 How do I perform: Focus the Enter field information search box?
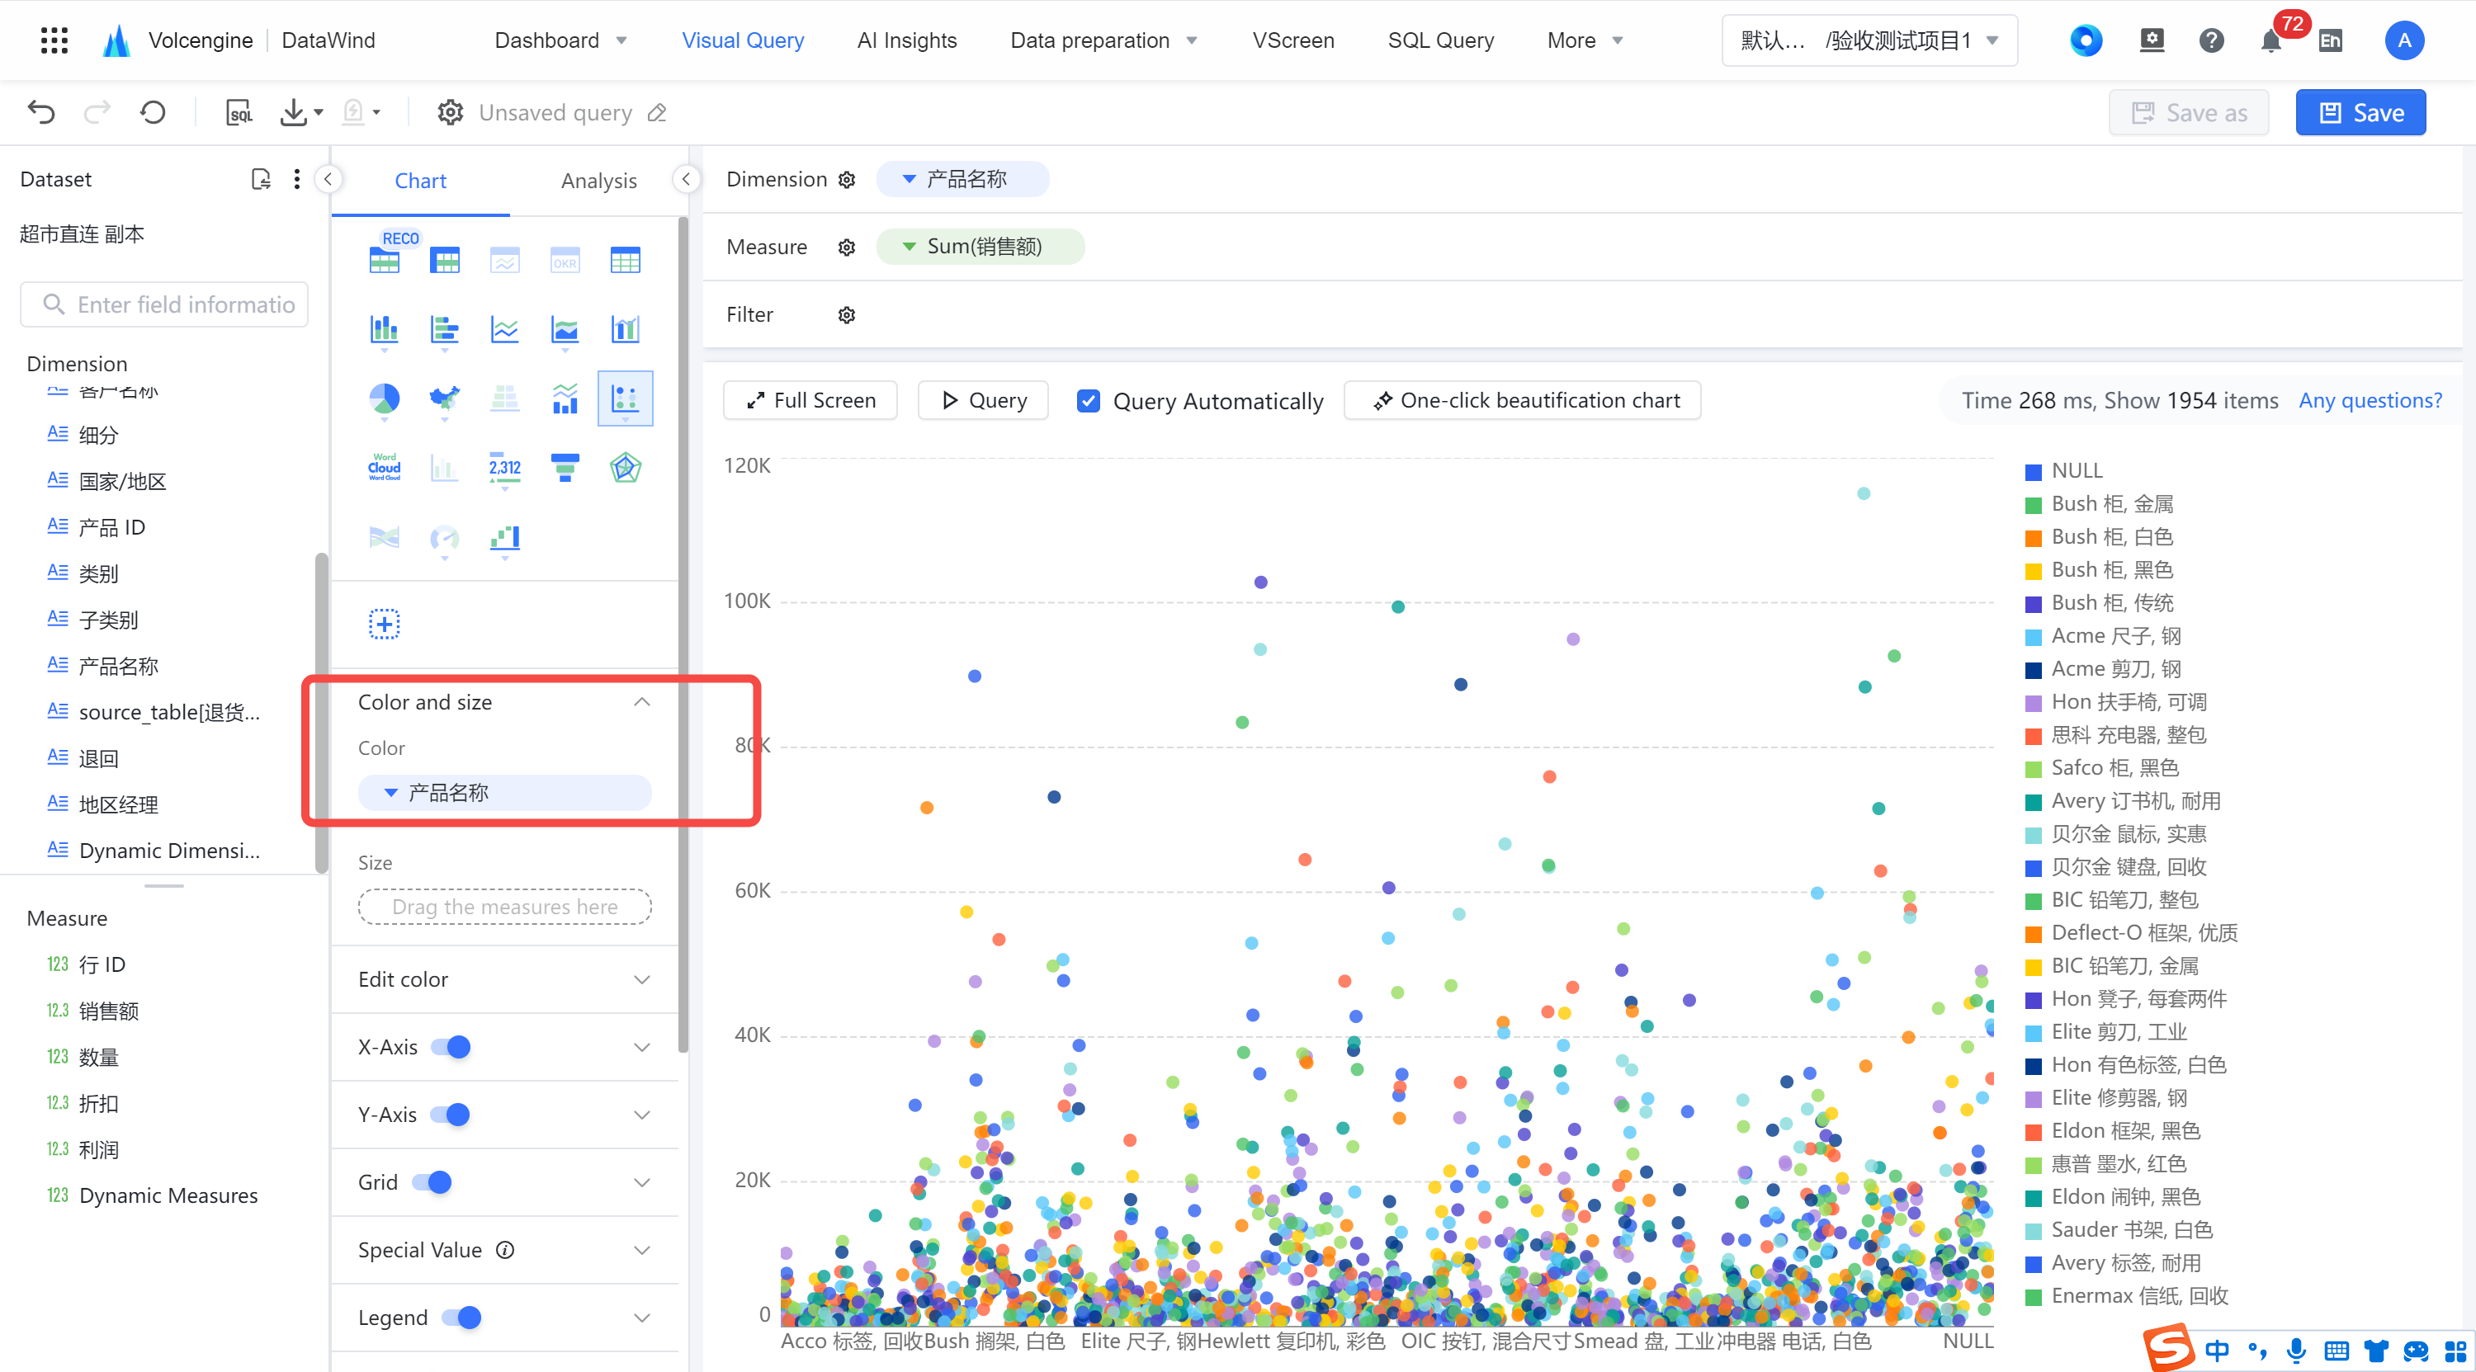164,304
